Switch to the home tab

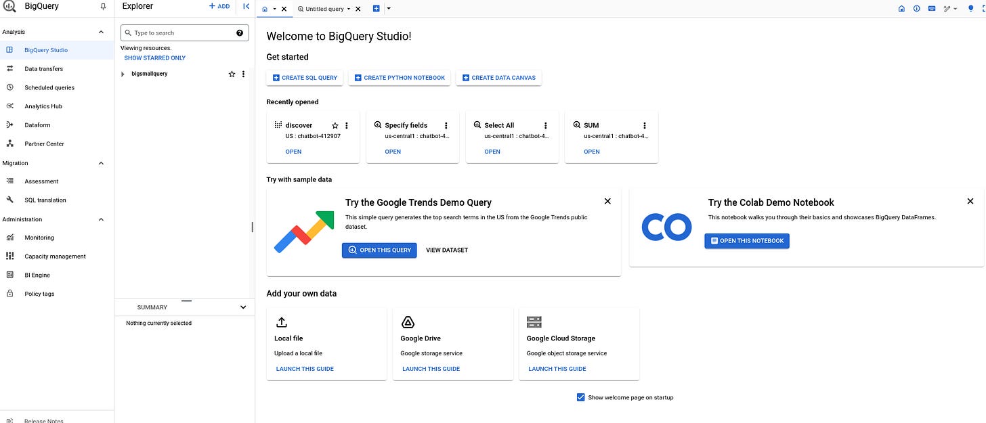(x=265, y=9)
